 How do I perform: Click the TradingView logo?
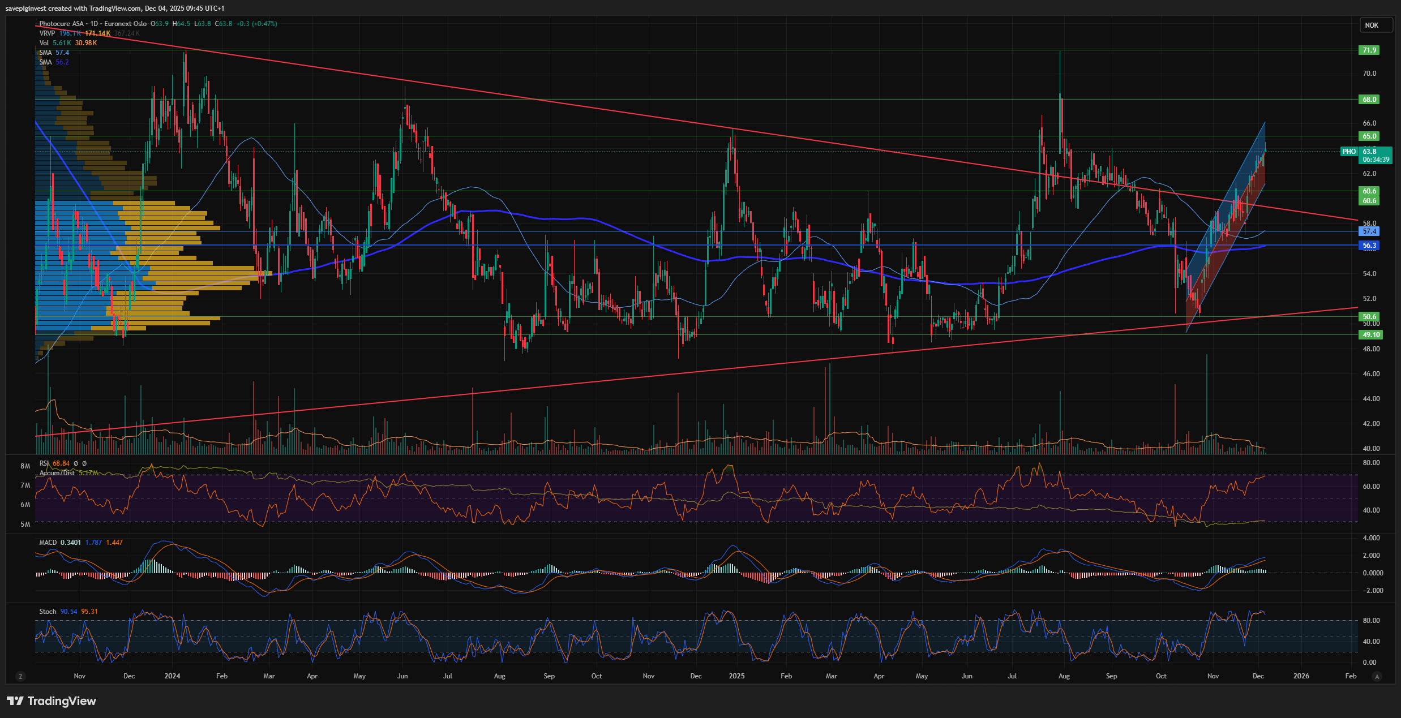click(52, 701)
